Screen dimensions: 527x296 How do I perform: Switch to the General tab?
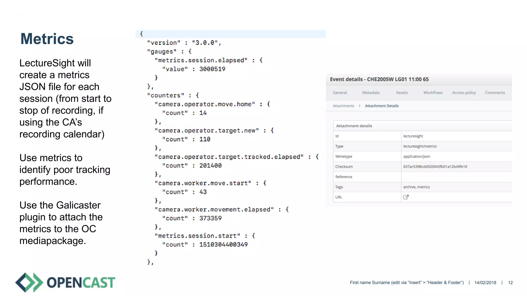[x=340, y=92]
